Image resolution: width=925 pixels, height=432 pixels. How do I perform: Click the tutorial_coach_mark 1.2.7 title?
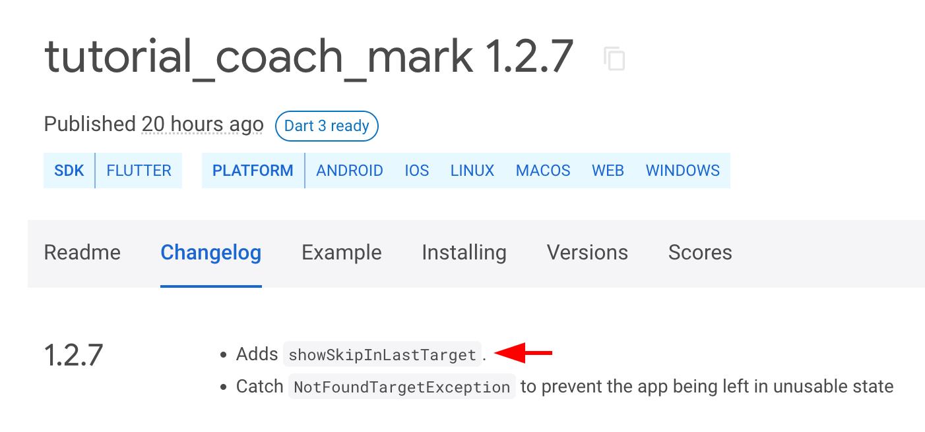tap(309, 57)
